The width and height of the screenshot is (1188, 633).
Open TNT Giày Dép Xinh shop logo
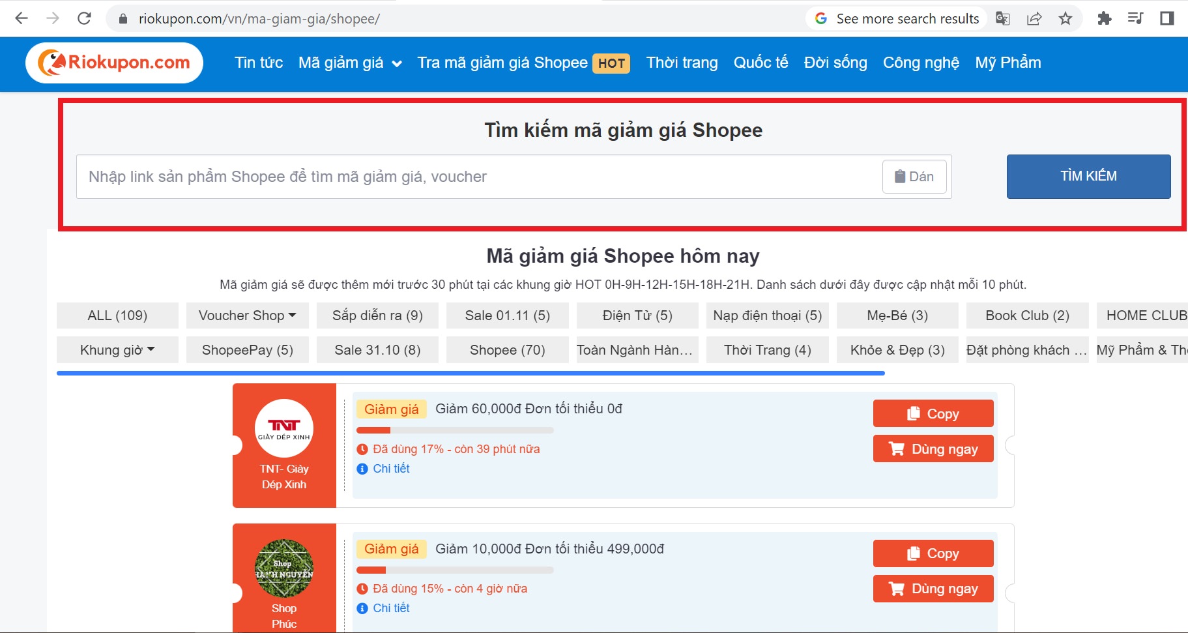[284, 428]
